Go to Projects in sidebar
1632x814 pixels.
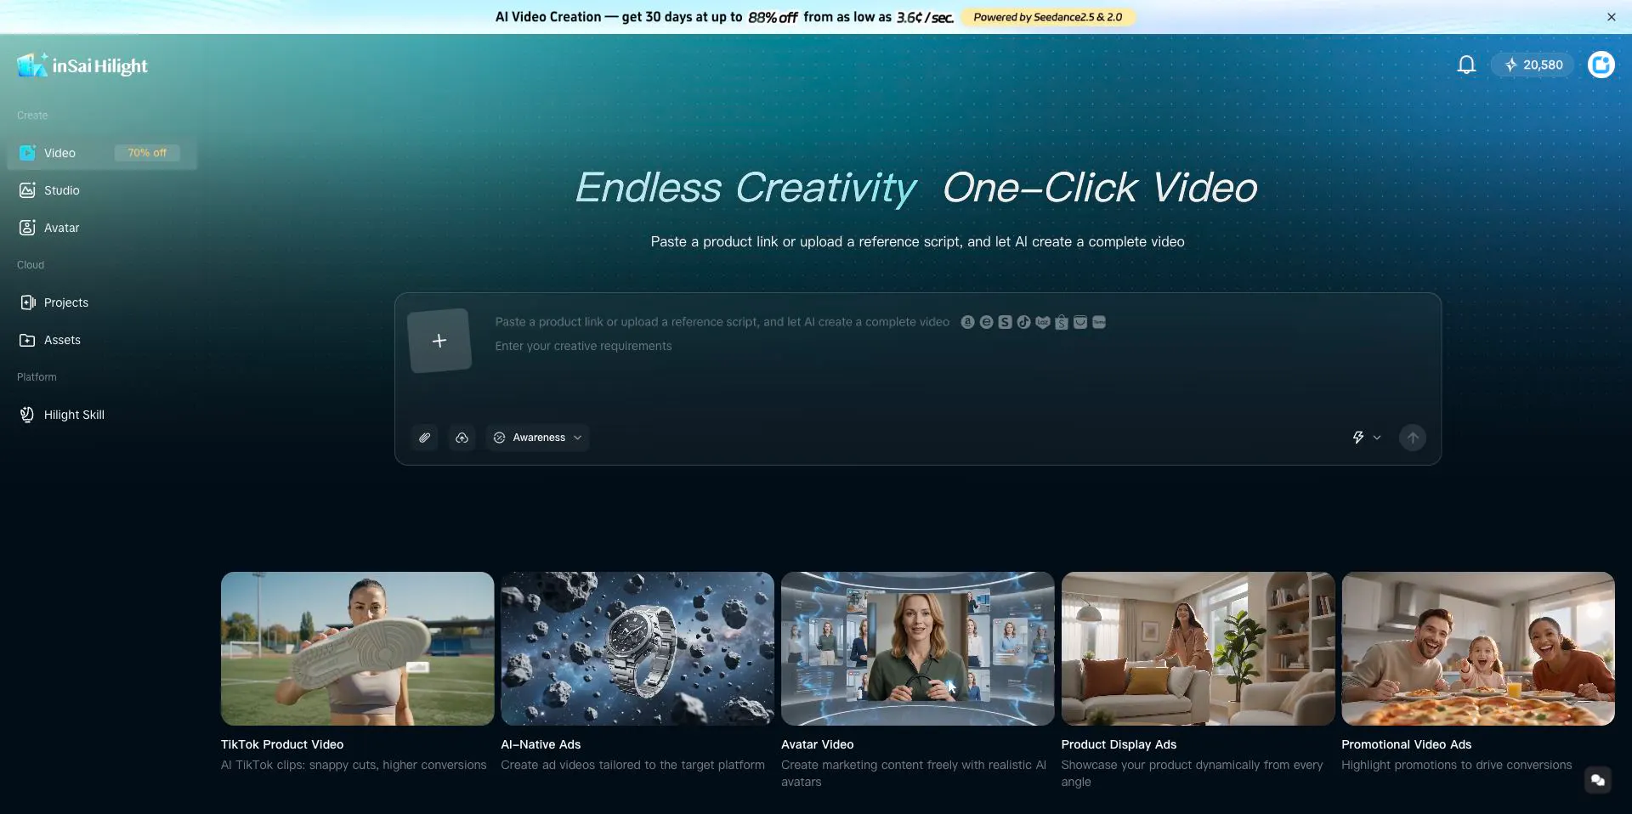click(102, 302)
